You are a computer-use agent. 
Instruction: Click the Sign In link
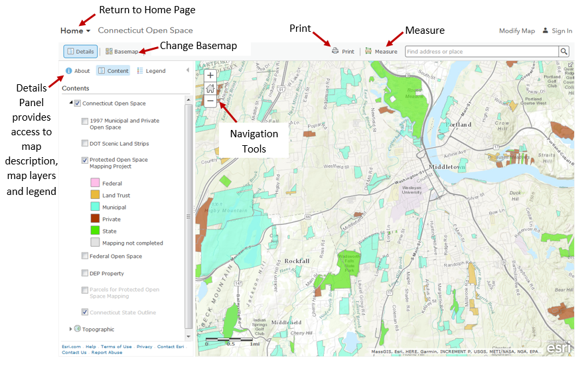click(x=561, y=31)
